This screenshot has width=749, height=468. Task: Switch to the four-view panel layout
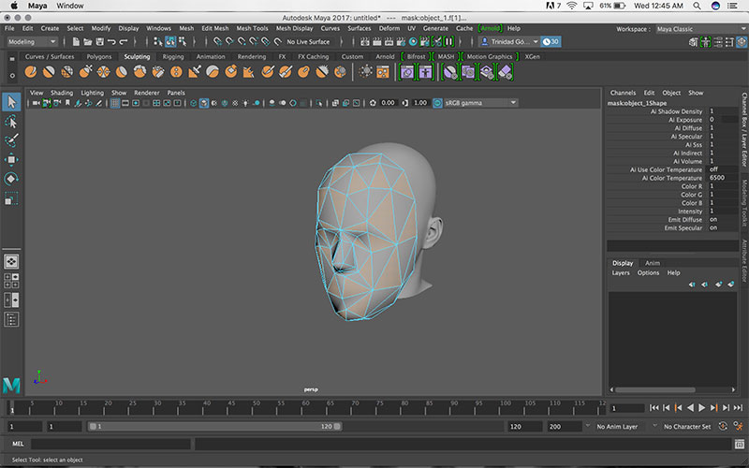(x=11, y=281)
